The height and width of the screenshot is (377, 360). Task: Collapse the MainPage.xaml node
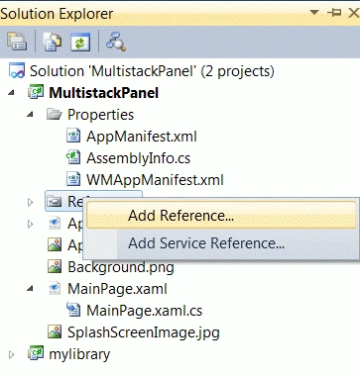[x=31, y=289]
